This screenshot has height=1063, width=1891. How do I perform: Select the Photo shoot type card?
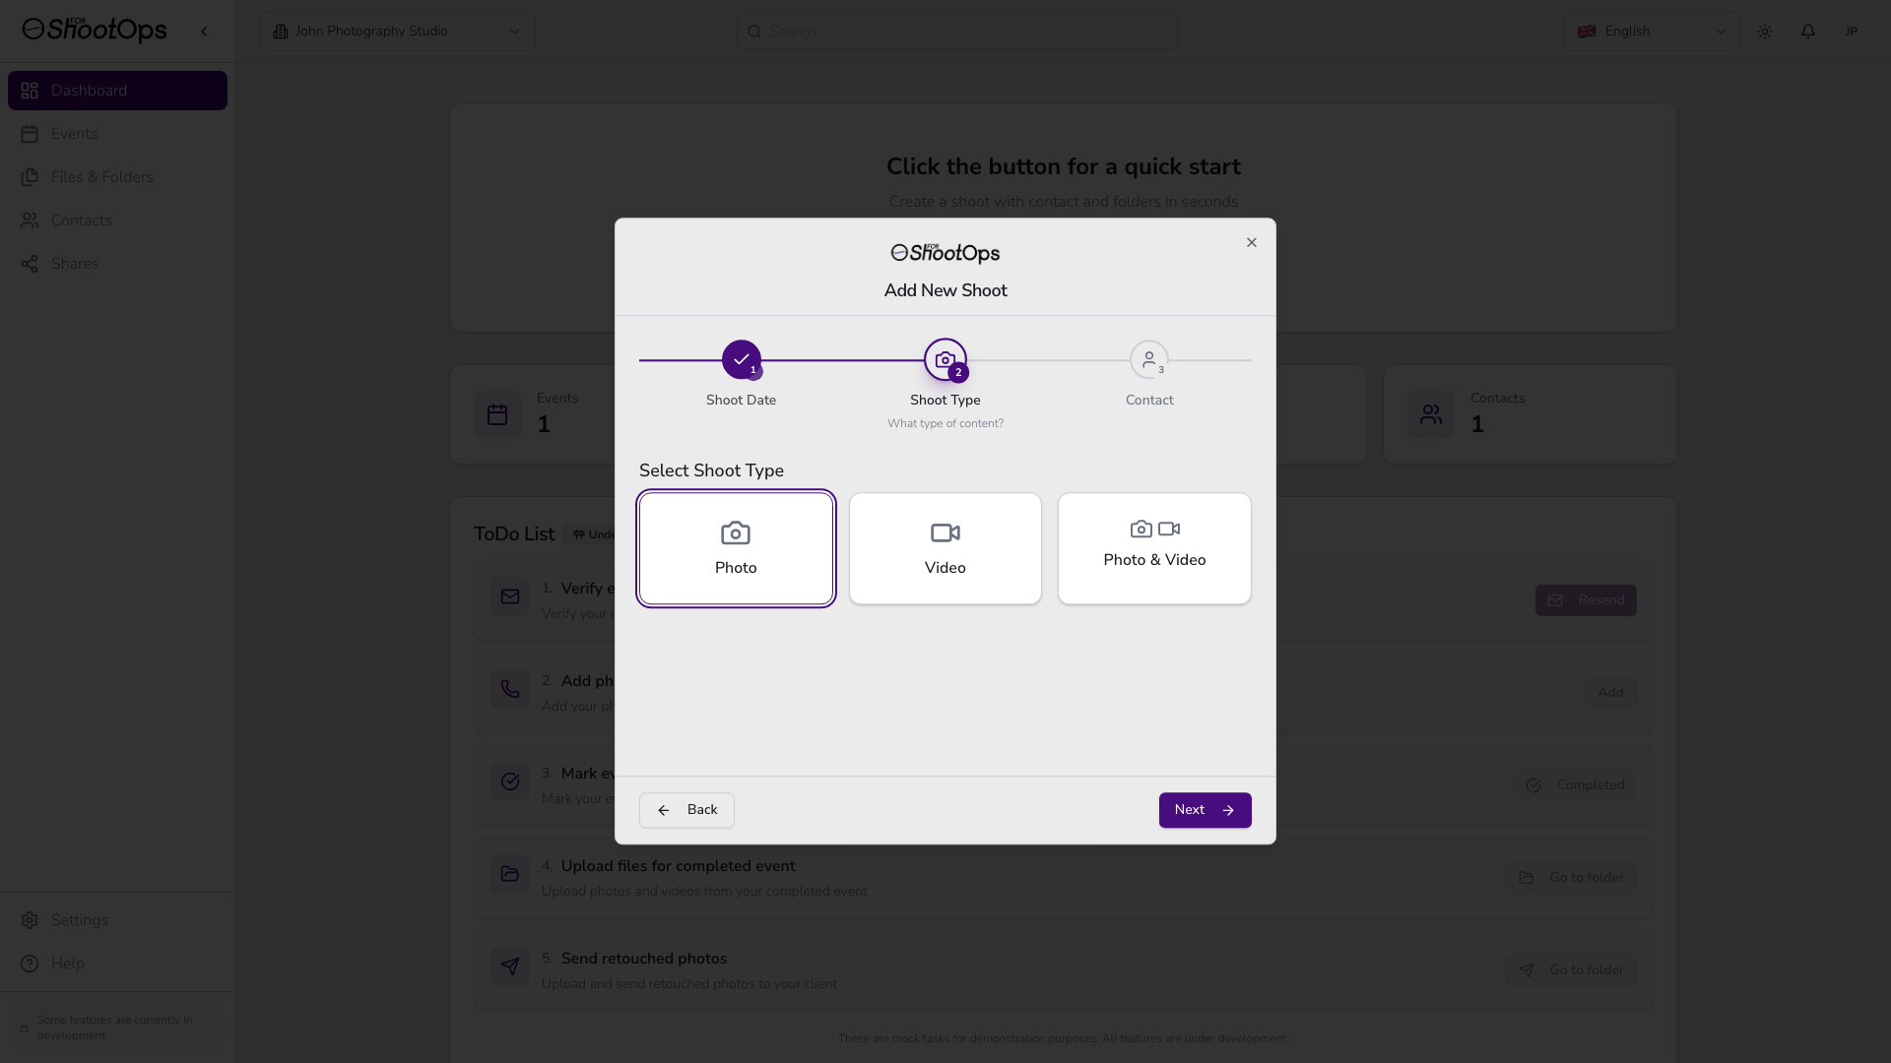(x=736, y=548)
